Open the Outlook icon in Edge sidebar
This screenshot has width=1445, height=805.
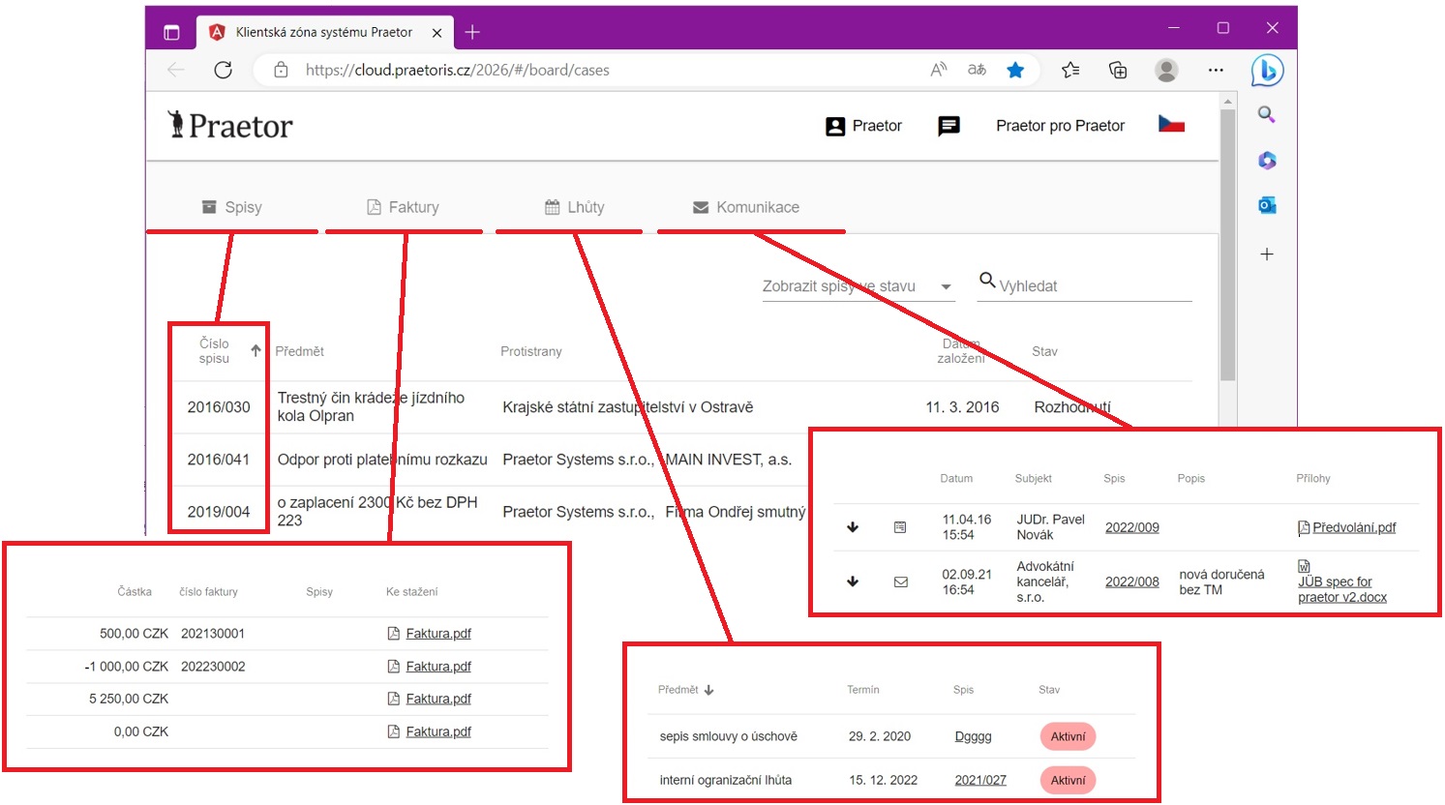pos(1267,205)
